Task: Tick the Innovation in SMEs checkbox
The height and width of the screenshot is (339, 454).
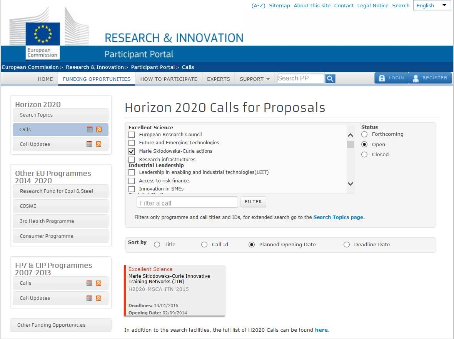Action: [132, 189]
